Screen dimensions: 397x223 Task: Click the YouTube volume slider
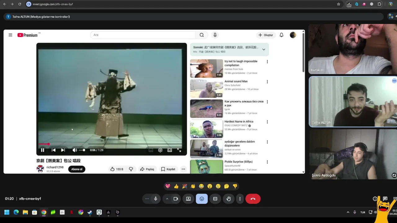pyautogui.click(x=82, y=150)
